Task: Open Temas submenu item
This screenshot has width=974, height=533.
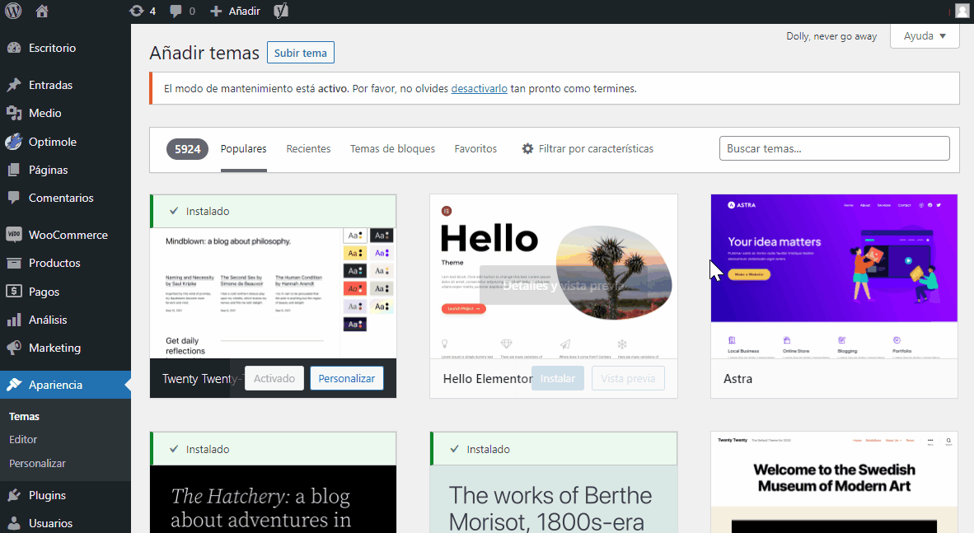Action: (24, 416)
